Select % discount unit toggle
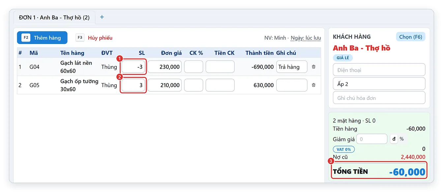 [401, 139]
